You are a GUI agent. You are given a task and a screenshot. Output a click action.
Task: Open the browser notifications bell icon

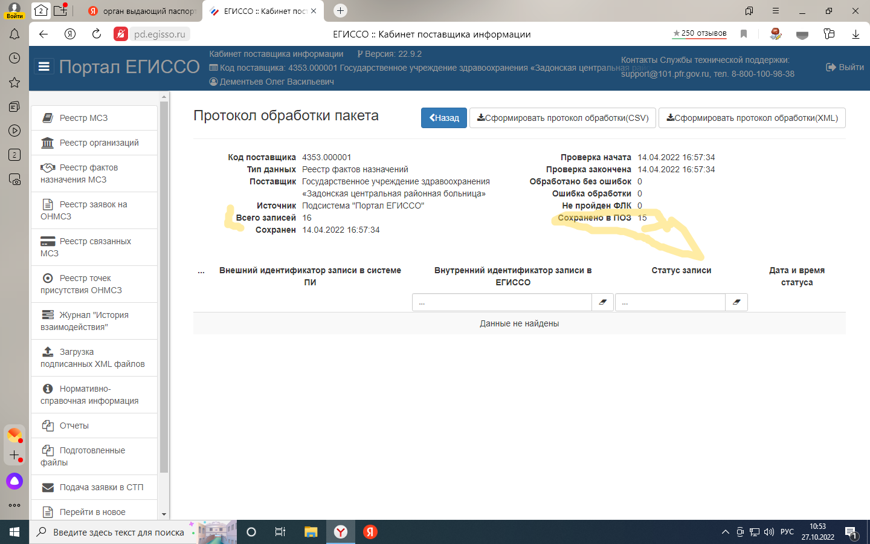pyautogui.click(x=14, y=34)
